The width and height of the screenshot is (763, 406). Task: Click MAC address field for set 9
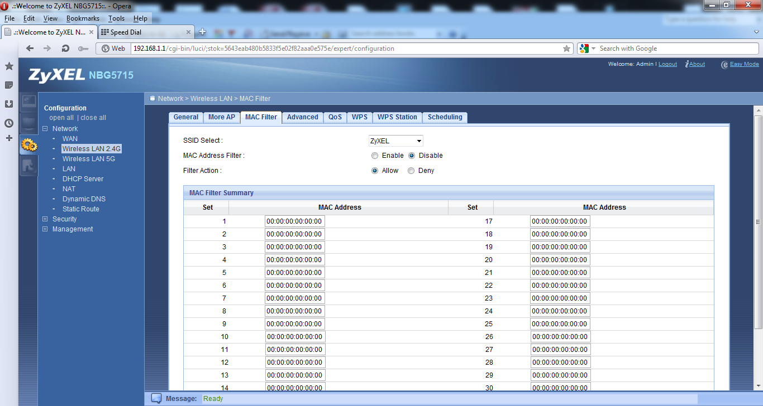pos(295,324)
